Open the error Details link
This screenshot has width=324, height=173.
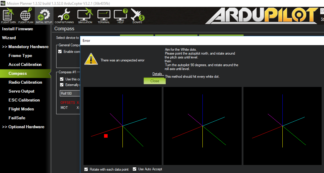pos(158,74)
